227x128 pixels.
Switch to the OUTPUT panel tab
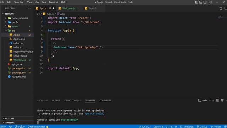click(x=56, y=100)
